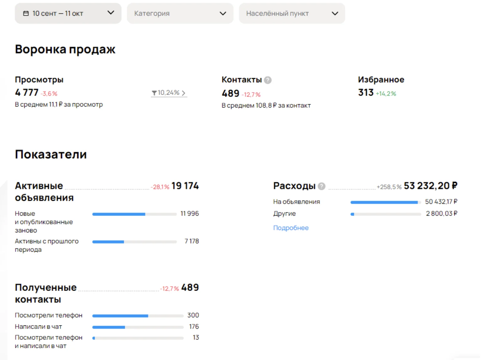Click the 10,24% conversion link
This screenshot has width=500, height=360.
tap(169, 93)
